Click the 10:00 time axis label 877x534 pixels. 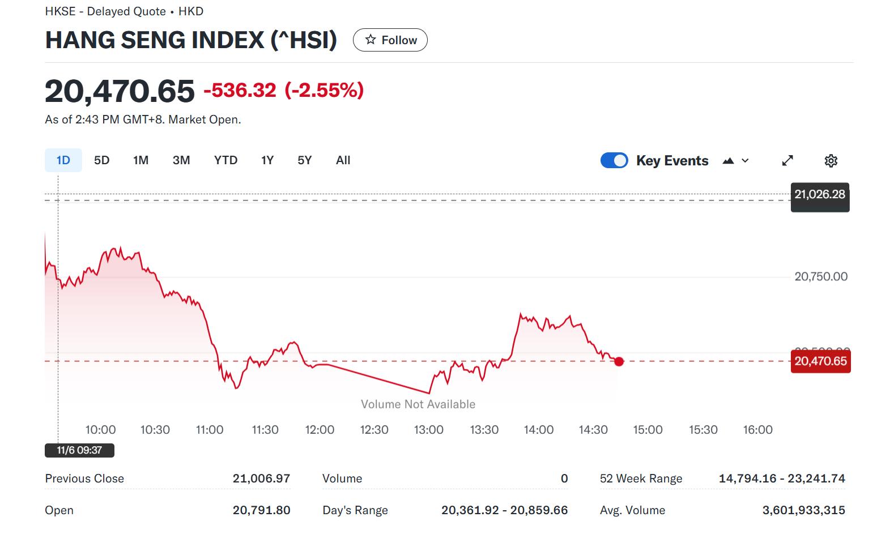pos(100,430)
